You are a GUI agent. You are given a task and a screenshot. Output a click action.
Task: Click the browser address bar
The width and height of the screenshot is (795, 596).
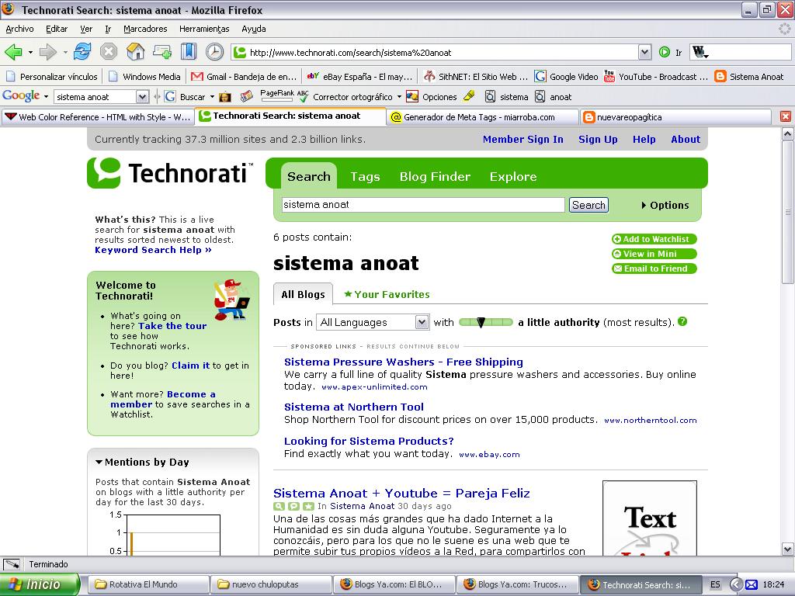436,52
